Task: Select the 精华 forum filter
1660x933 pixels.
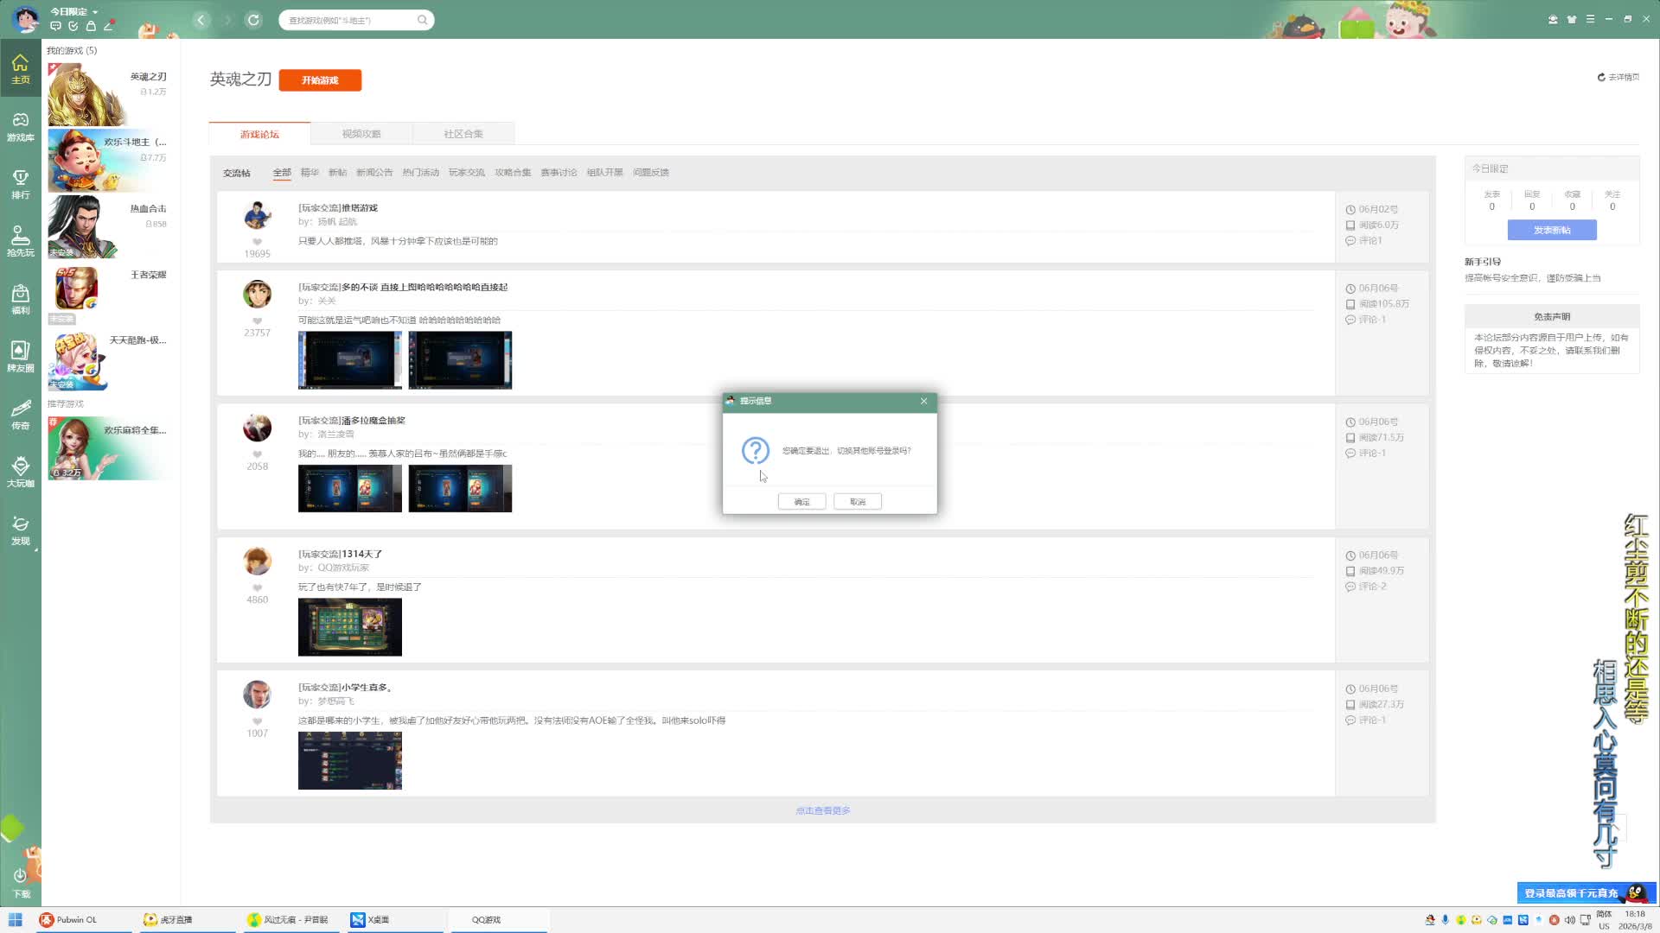Action: point(310,173)
